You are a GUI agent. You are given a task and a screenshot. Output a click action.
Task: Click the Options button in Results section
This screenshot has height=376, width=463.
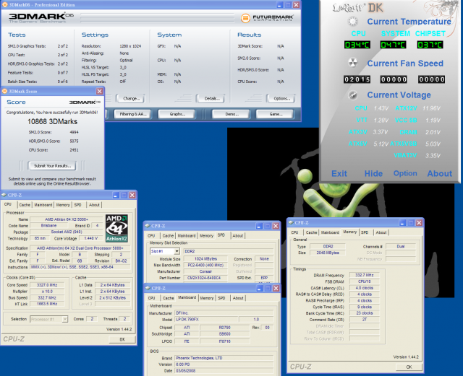tap(281, 98)
